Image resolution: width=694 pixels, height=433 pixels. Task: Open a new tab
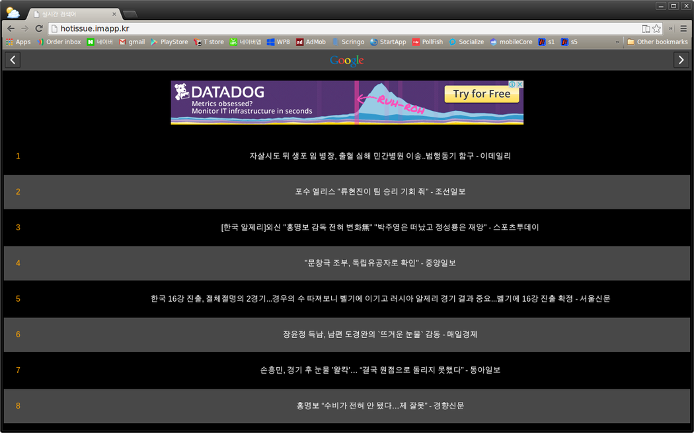tap(130, 14)
